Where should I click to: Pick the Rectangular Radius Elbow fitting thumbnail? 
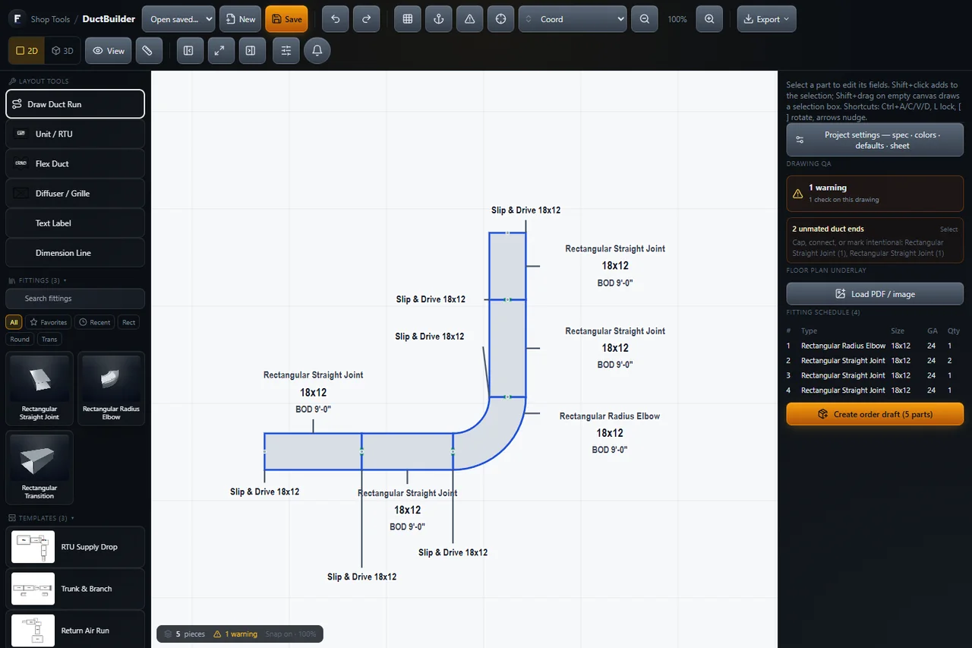[112, 388]
